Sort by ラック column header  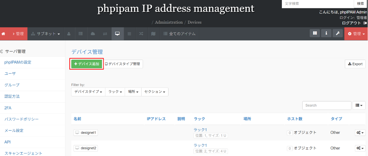pos(199,119)
